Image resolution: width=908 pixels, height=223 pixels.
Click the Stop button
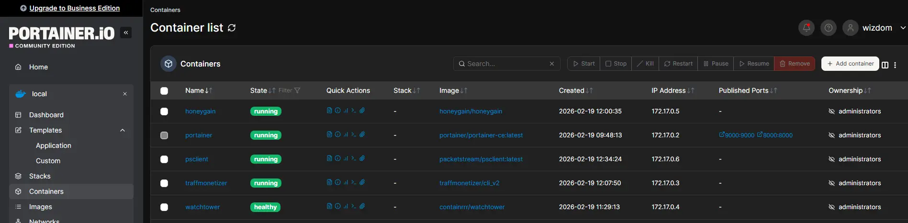click(616, 64)
